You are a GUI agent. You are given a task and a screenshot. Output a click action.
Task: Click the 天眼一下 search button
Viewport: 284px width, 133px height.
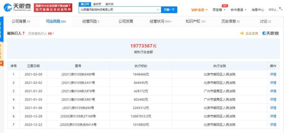pyautogui.click(x=169, y=10)
